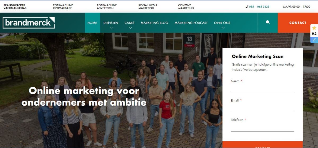The width and height of the screenshot is (318, 148).
Task: Open the Zoekmachine Optimalisatie link
Action: (63, 7)
